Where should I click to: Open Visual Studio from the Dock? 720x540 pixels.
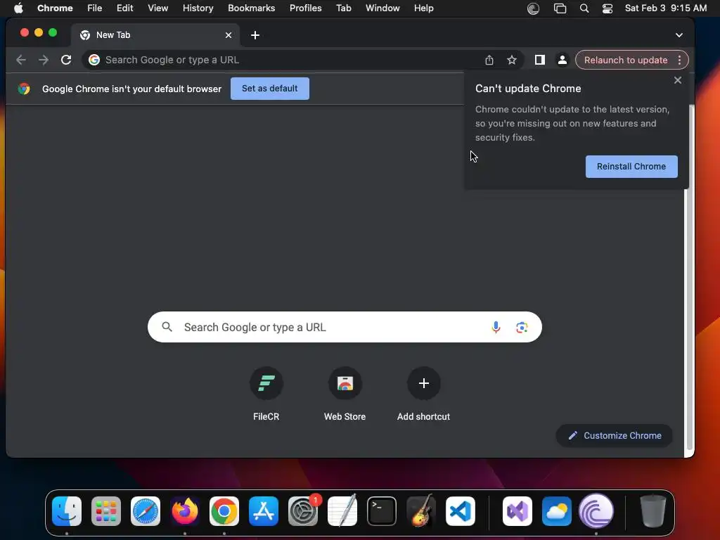tap(517, 511)
